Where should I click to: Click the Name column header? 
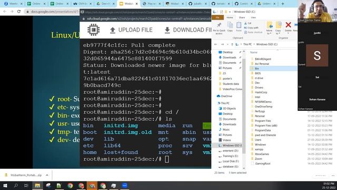pos(254,52)
